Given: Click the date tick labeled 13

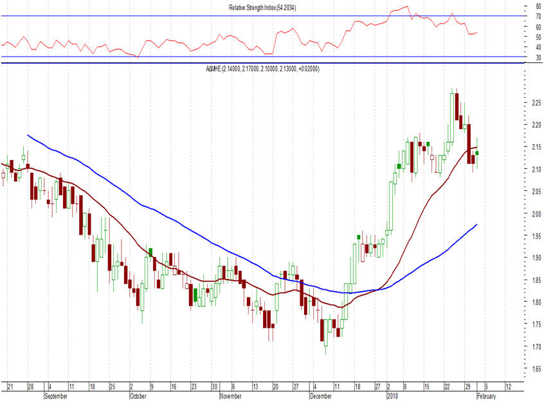Looking at the screenshot, I should pos(255,387).
